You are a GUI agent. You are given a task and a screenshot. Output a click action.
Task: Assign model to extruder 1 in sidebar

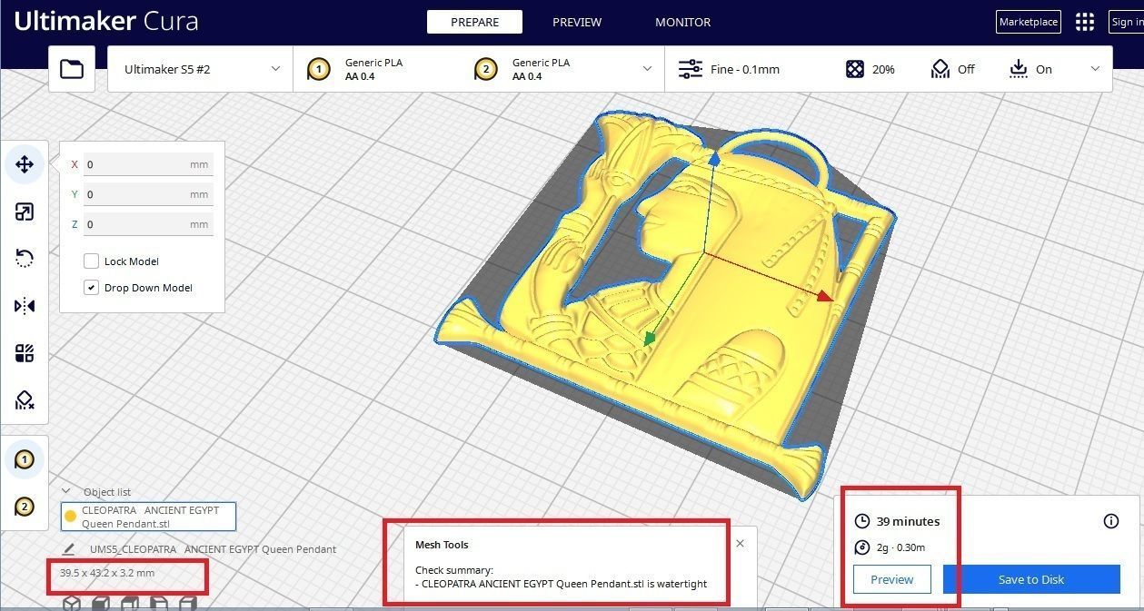click(25, 460)
